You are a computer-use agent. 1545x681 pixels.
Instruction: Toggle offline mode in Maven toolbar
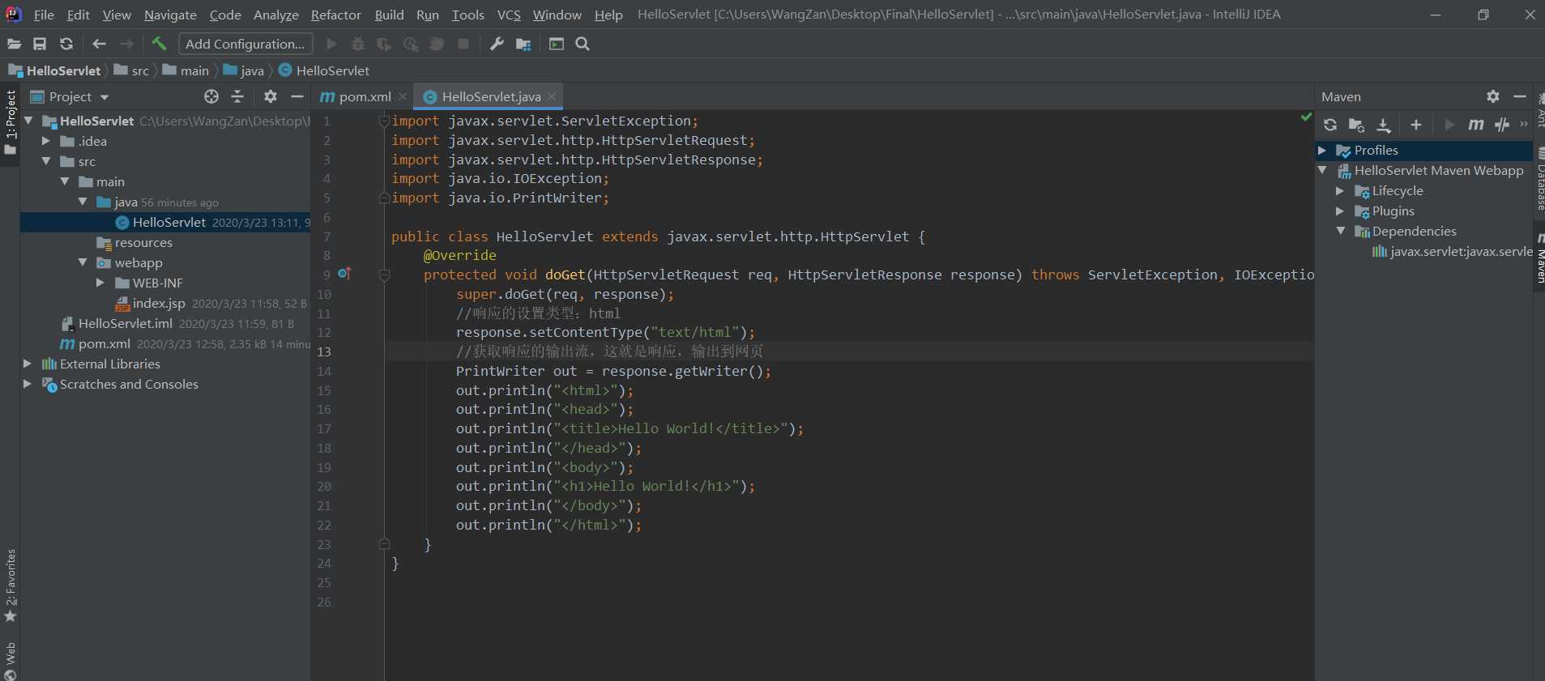(1502, 125)
